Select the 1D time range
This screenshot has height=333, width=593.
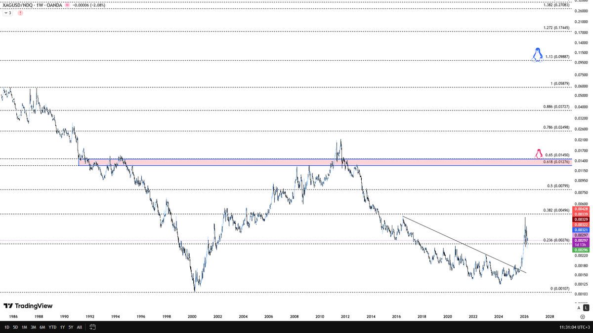(x=6, y=327)
